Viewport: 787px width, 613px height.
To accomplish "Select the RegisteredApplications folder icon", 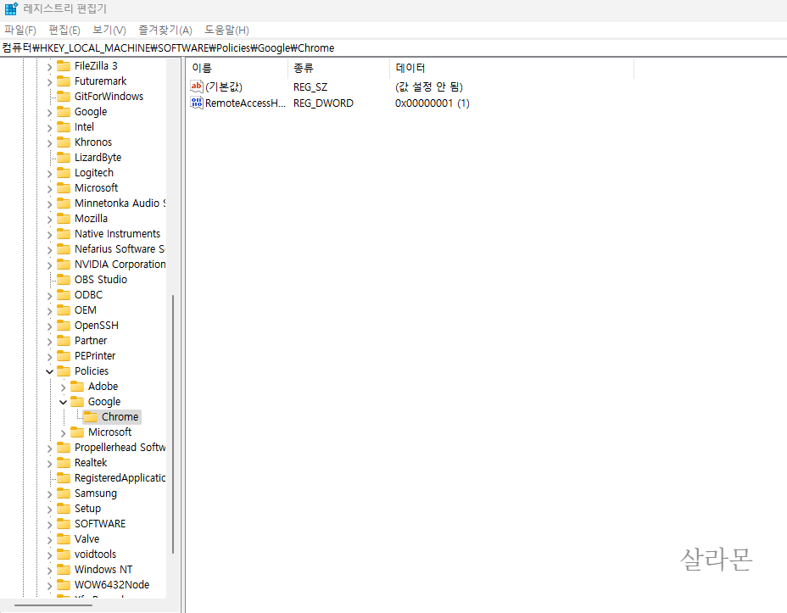I will pos(64,478).
